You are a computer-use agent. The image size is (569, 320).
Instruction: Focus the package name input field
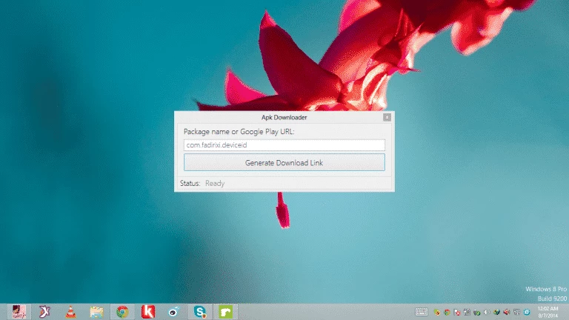pos(284,145)
